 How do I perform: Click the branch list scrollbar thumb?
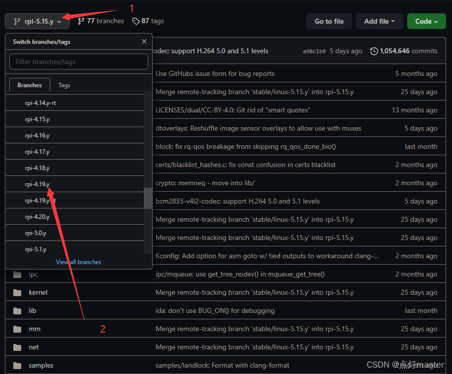pyautogui.click(x=148, y=198)
